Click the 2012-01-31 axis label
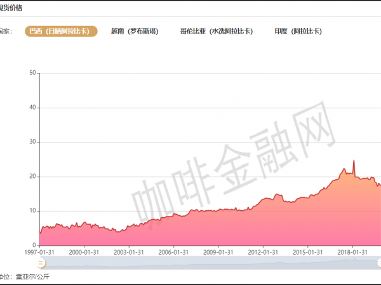Image resolution: width=381 pixels, height=285 pixels. click(263, 252)
